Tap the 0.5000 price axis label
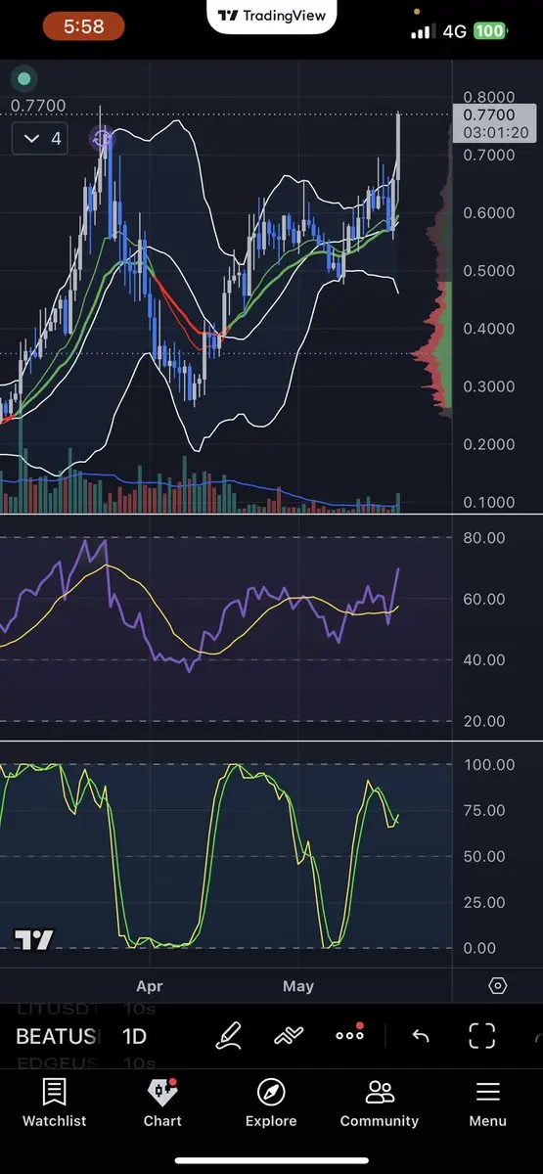This screenshot has width=543, height=1174. [x=488, y=270]
